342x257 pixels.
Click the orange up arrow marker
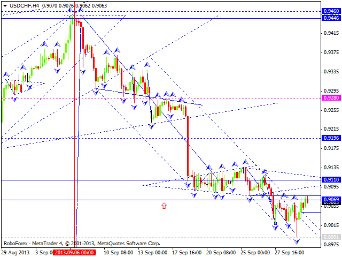(164, 205)
